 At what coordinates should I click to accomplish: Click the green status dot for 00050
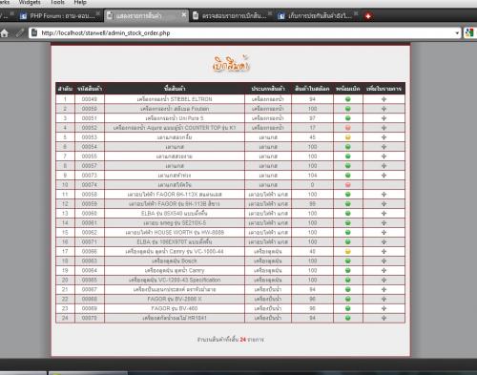point(348,109)
